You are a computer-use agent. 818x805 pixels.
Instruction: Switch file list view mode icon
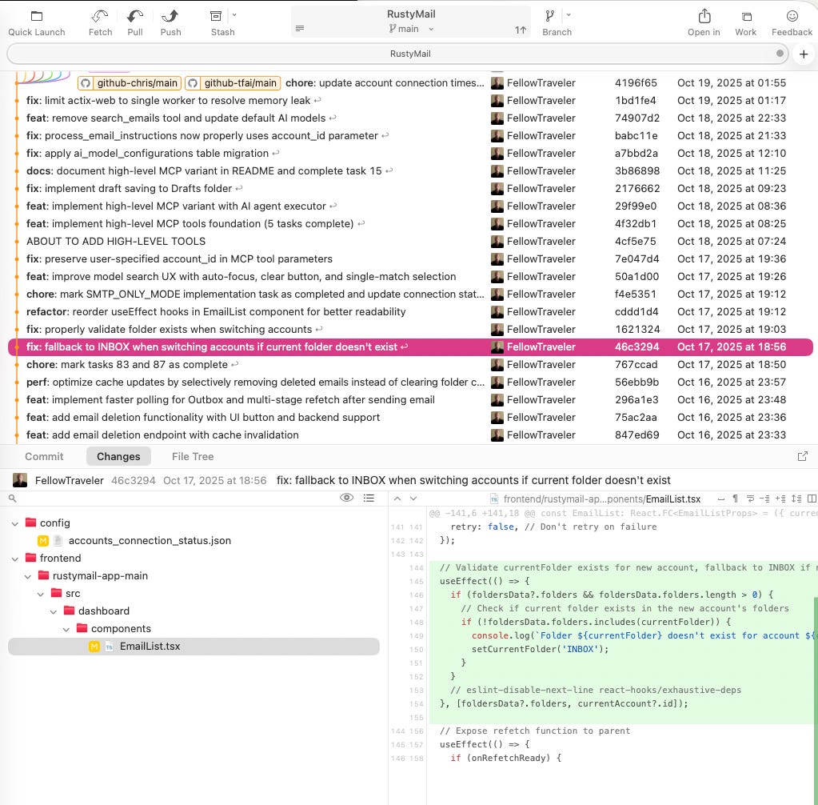[x=369, y=498]
